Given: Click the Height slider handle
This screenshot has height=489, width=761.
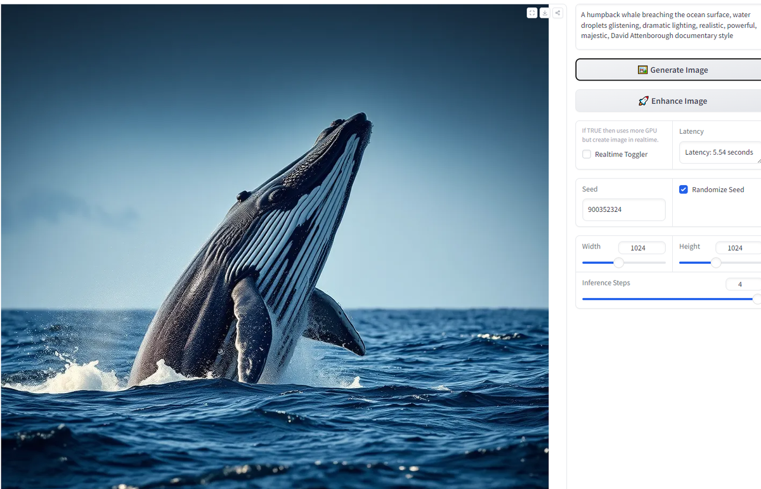Looking at the screenshot, I should 716,263.
